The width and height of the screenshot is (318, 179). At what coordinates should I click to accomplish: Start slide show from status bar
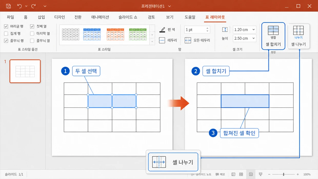pyautogui.click(x=261, y=174)
